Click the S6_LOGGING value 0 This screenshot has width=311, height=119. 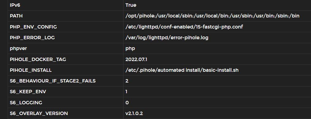click(x=127, y=102)
